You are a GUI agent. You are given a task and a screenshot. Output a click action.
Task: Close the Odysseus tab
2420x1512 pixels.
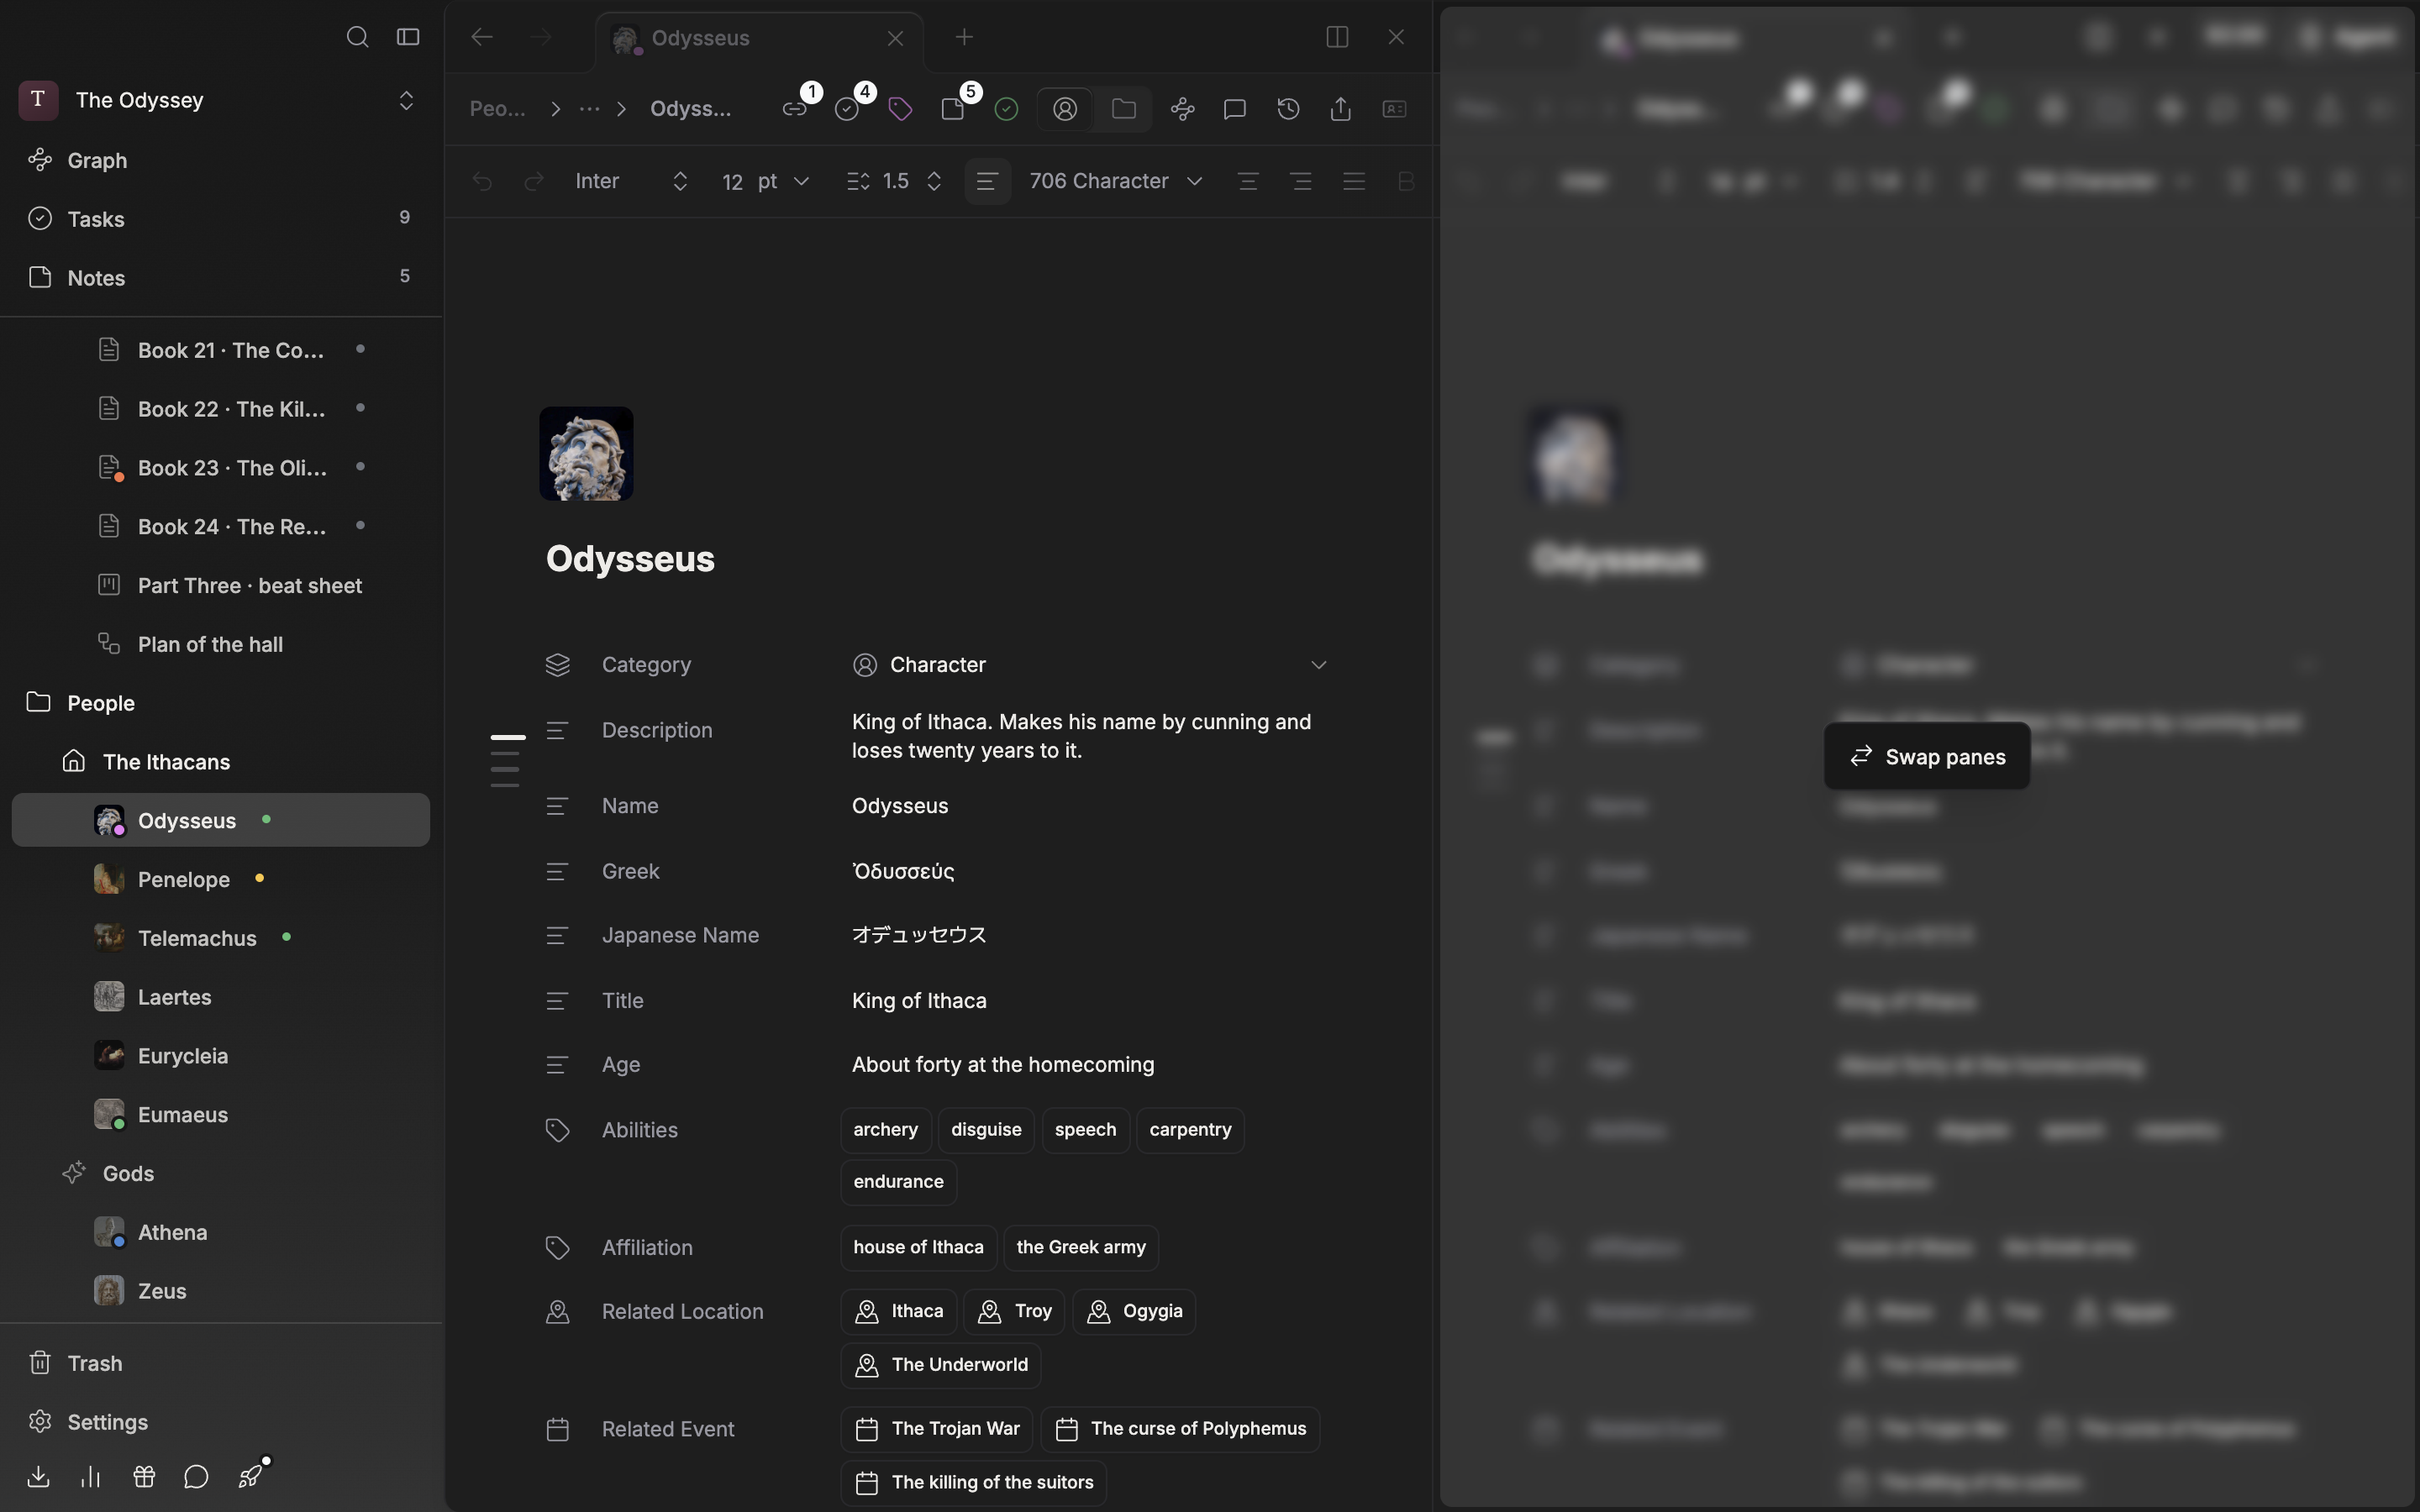pyautogui.click(x=895, y=38)
